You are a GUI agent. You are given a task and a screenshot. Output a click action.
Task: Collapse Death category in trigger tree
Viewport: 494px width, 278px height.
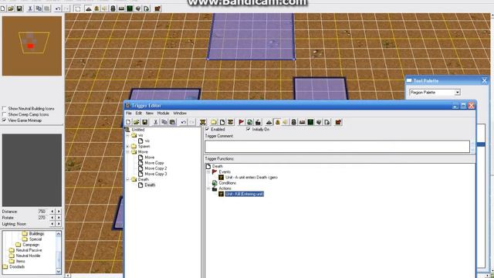127,179
